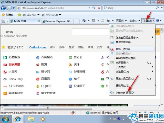The width and height of the screenshot is (164, 123).
Task: Click the search magnifier icon
Action: tap(158, 8)
